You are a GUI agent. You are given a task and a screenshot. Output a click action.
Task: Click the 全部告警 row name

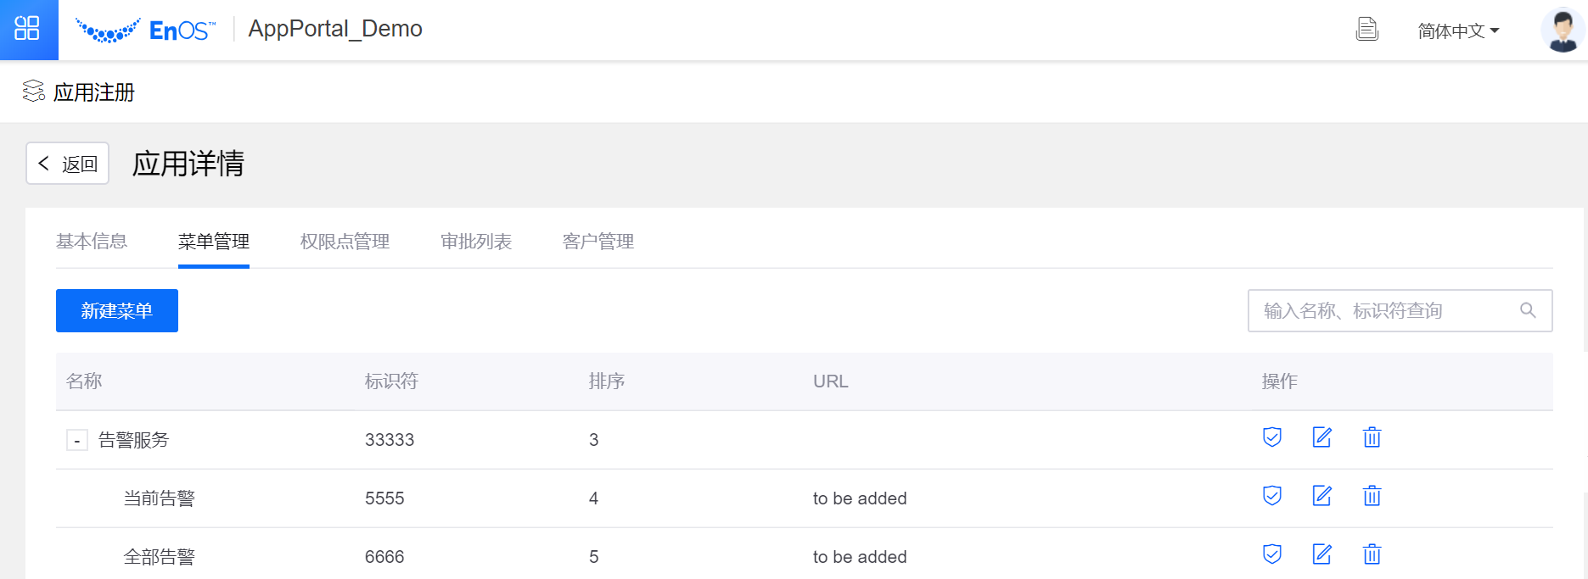pos(159,557)
